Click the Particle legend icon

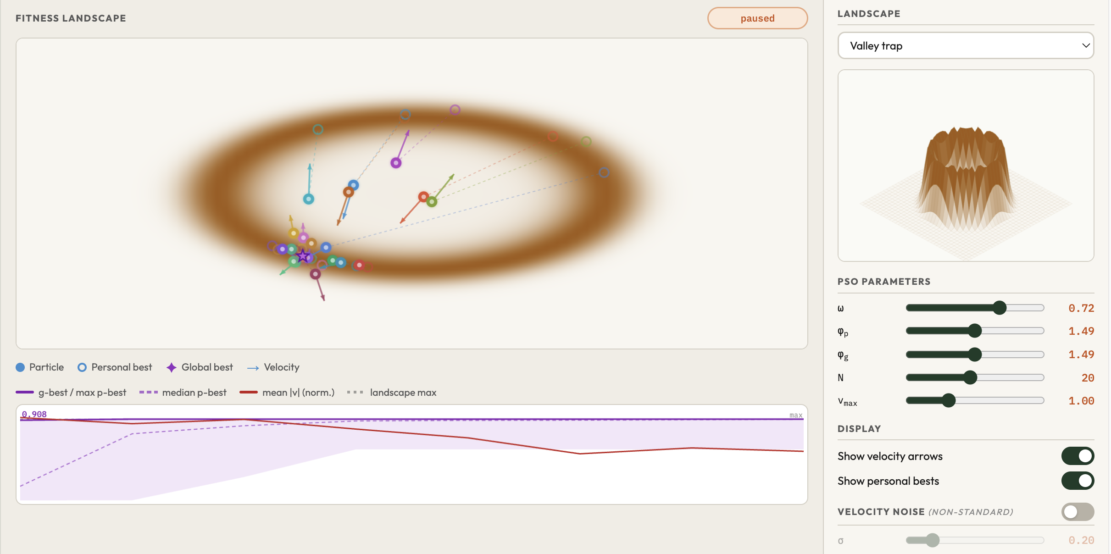pos(20,367)
